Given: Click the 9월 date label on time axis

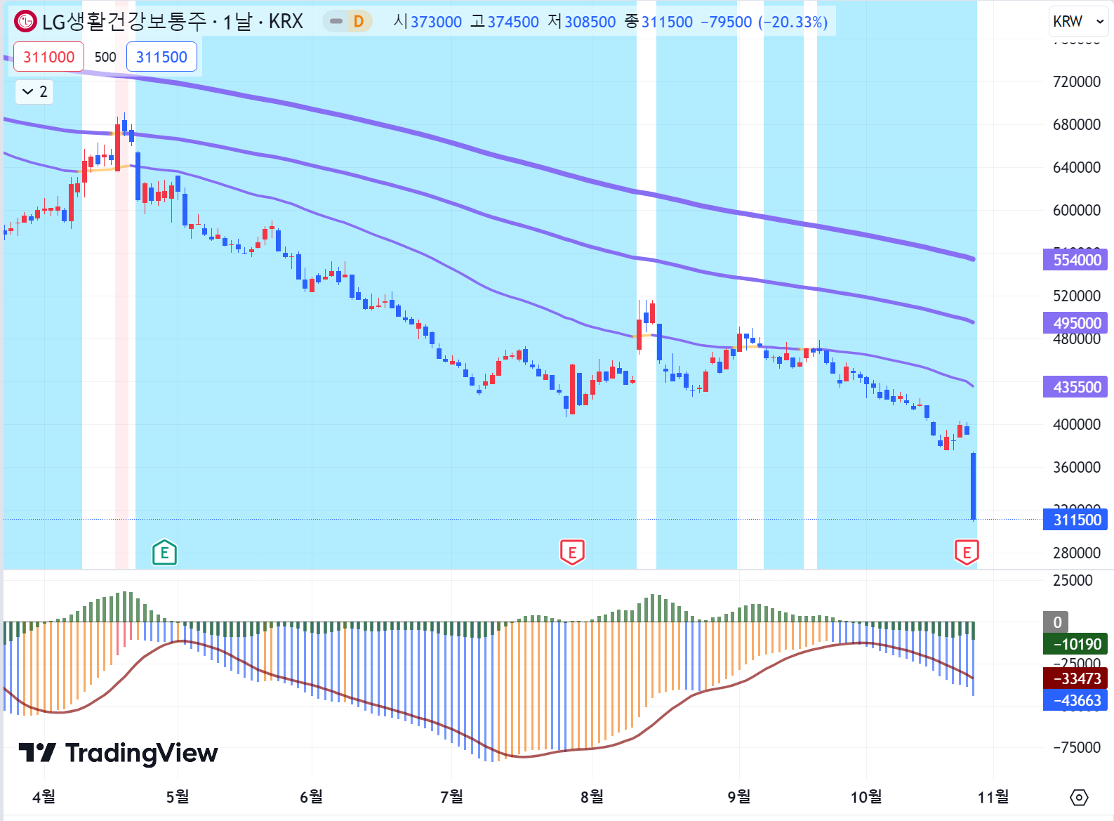Looking at the screenshot, I should click(739, 796).
